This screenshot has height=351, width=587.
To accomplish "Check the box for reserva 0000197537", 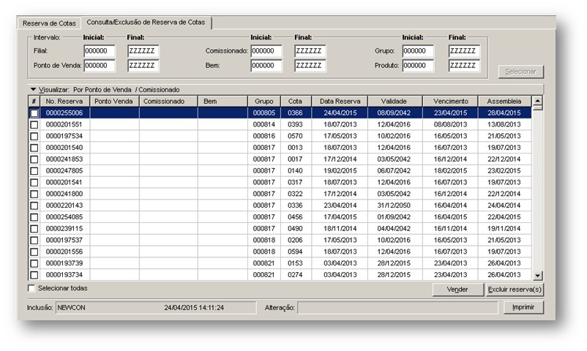I will 34,241.
